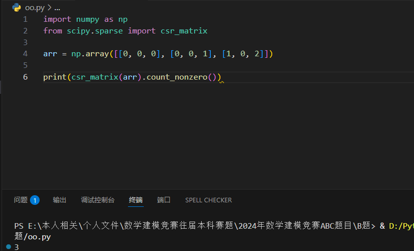Viewport: 414px width, 251px height.
Task: Click 'scipy.sparse' in the from-import line
Action: point(95,31)
